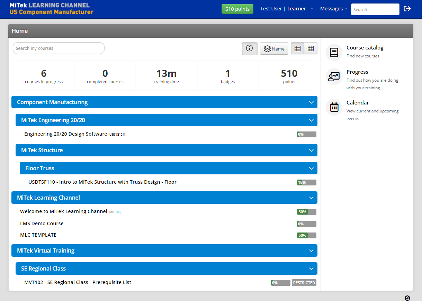
Task: Click the 50% progress bar for MLC TEMPLATE
Action: click(306, 235)
